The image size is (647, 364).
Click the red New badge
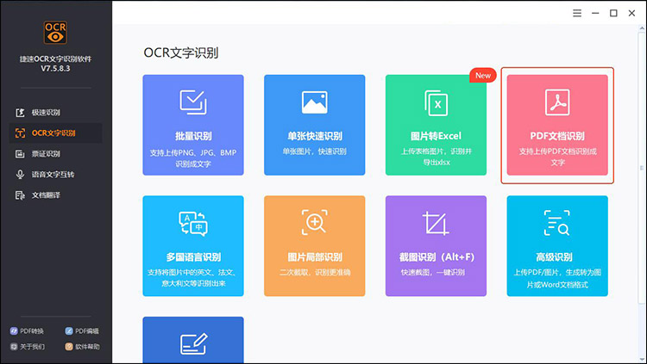[x=483, y=76]
